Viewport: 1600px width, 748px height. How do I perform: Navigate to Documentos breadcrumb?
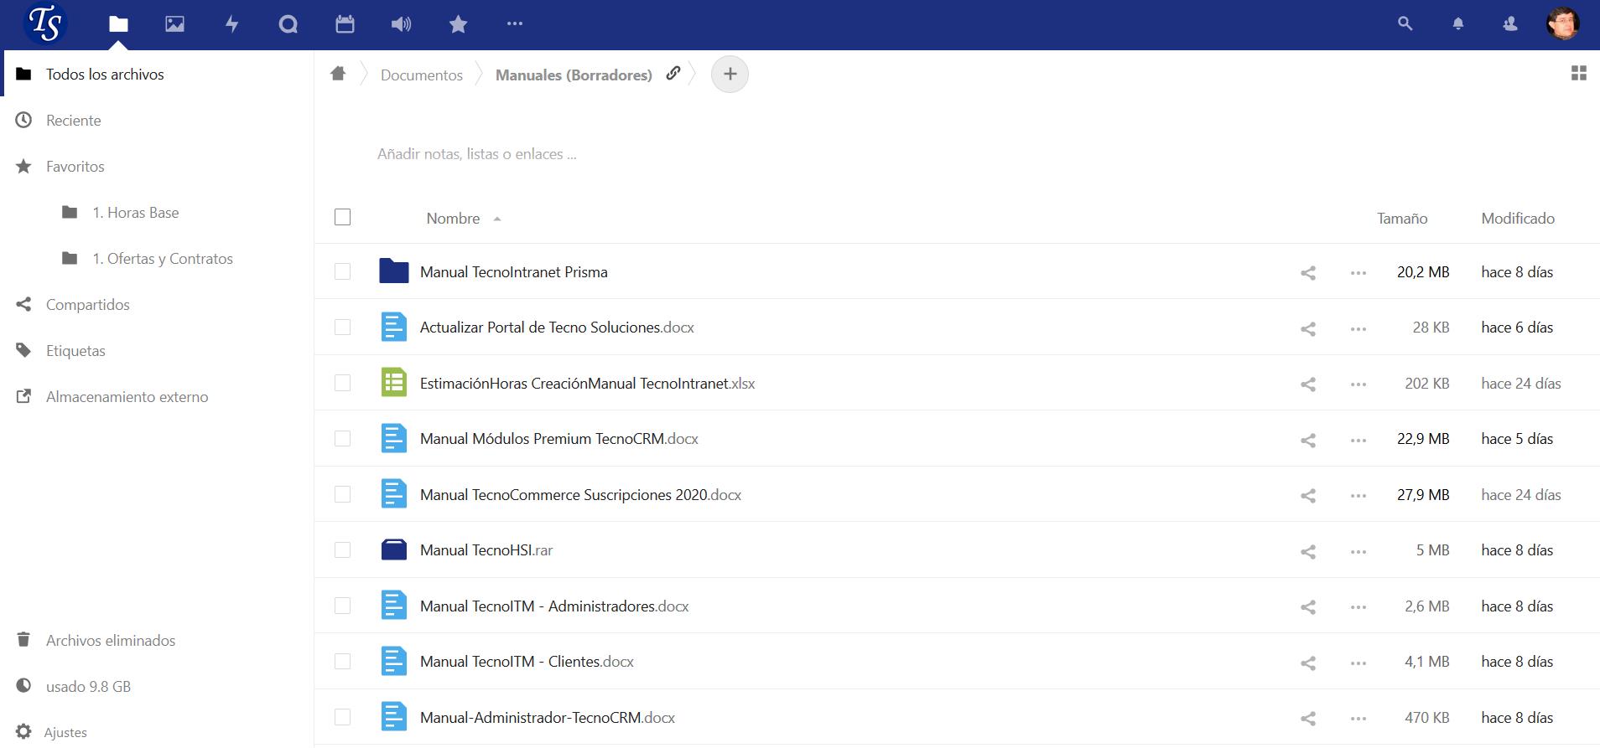click(x=421, y=75)
